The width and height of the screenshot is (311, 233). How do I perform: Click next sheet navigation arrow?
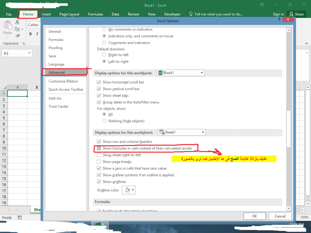(x=17, y=210)
